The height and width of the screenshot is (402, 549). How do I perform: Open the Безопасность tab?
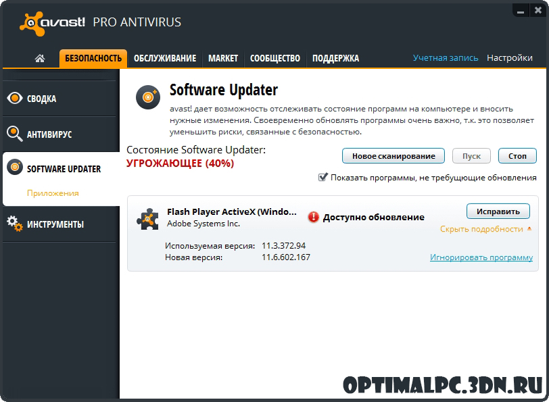click(93, 58)
